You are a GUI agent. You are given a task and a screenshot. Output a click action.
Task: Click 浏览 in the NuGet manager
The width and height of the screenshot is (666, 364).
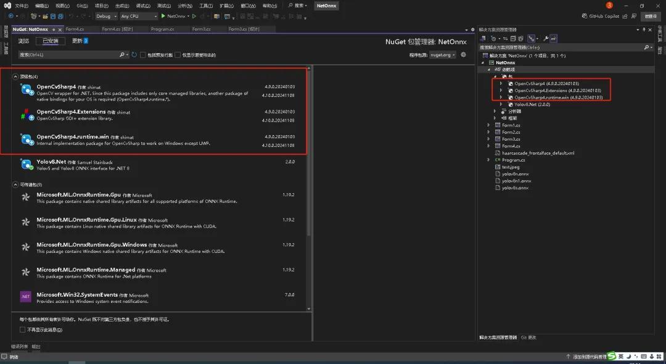coord(23,41)
